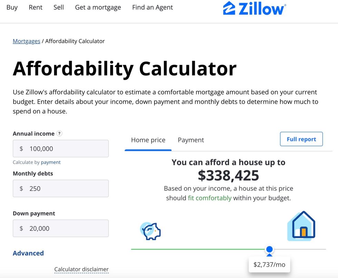This screenshot has height=278, width=338.
Task: Click the blue affordability slider handle
Action: (270, 249)
